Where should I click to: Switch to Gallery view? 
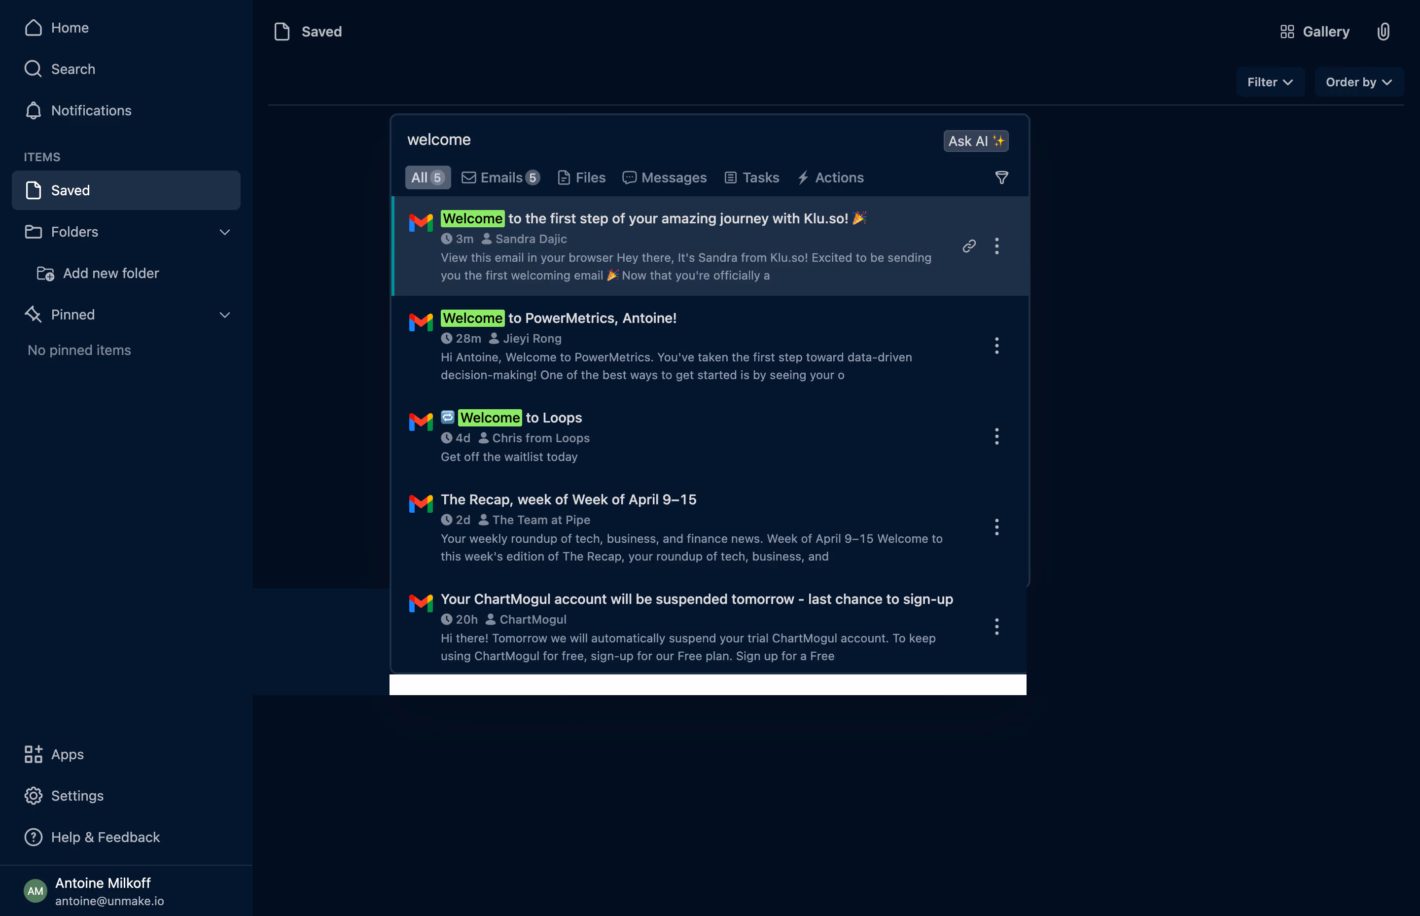(x=1314, y=32)
